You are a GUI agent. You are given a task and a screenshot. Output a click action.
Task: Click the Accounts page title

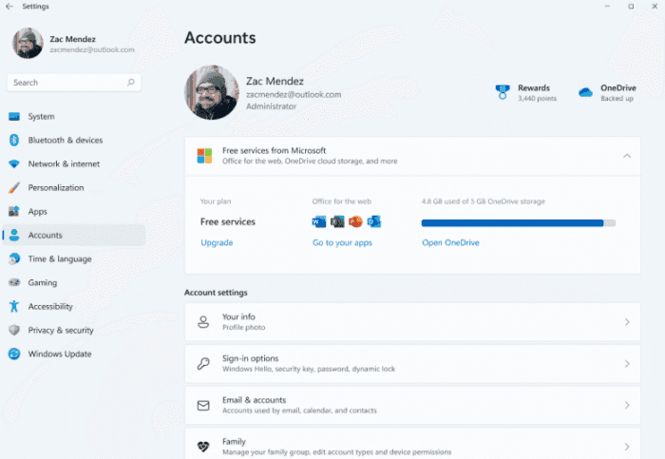[220, 38]
